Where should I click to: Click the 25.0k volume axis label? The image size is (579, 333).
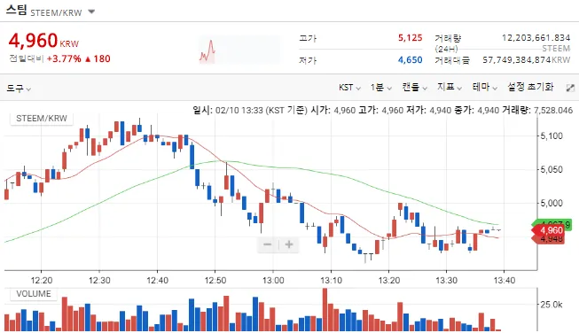[552, 305]
